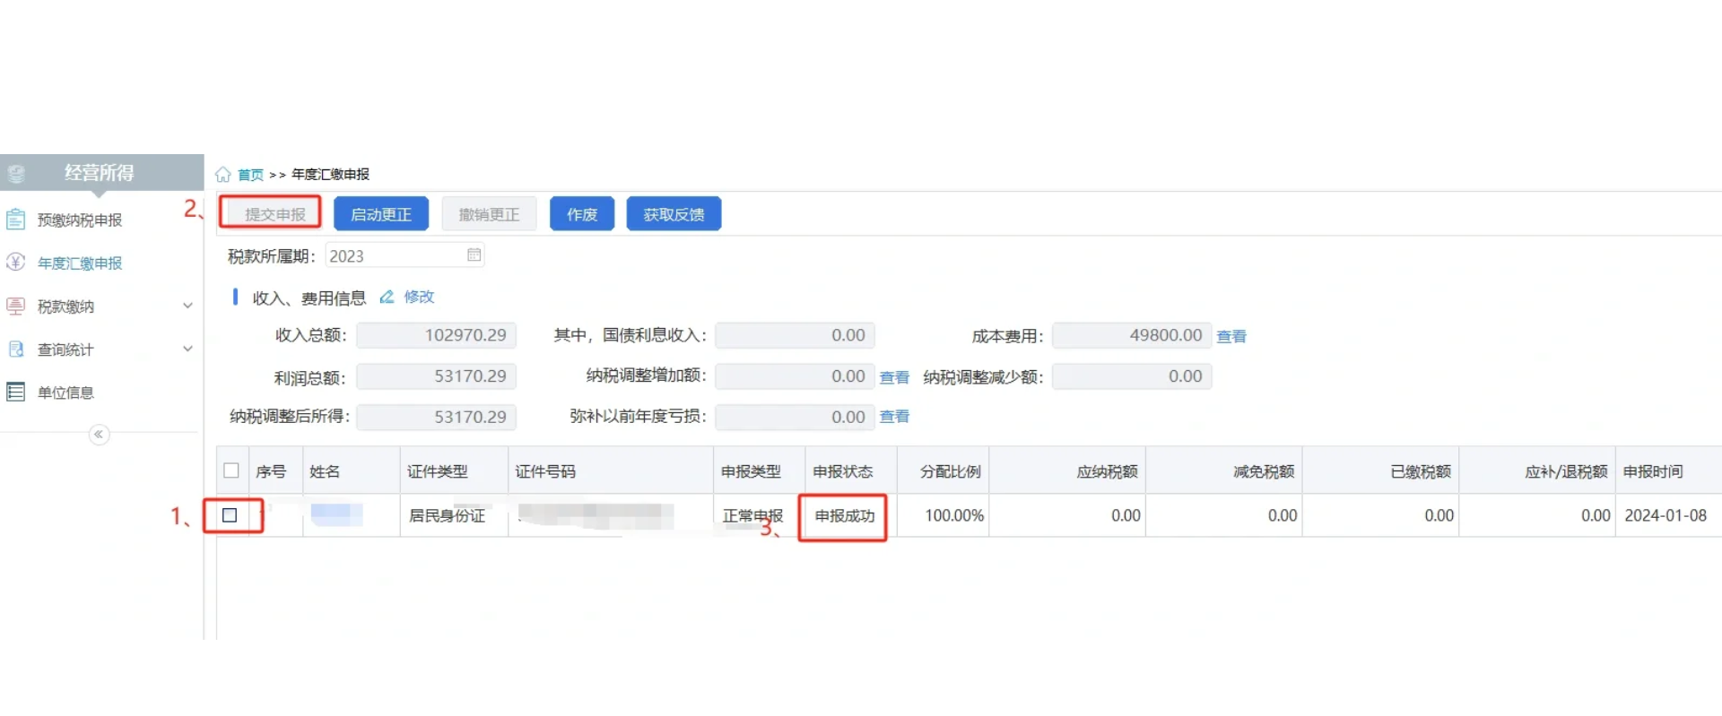The image size is (1722, 716).
Task: Click the pencil edit icon beside 修改
Action: point(387,297)
